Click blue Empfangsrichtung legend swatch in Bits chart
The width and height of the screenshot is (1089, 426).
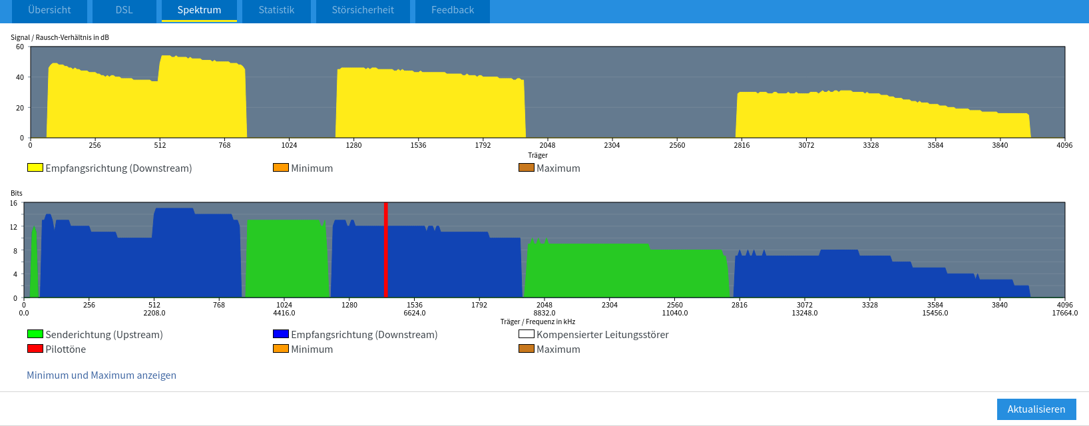pyautogui.click(x=281, y=334)
